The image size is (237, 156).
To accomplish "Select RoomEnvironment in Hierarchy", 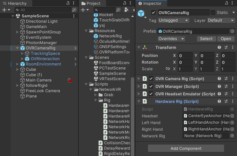I will pyautogui.click(x=43, y=64).
